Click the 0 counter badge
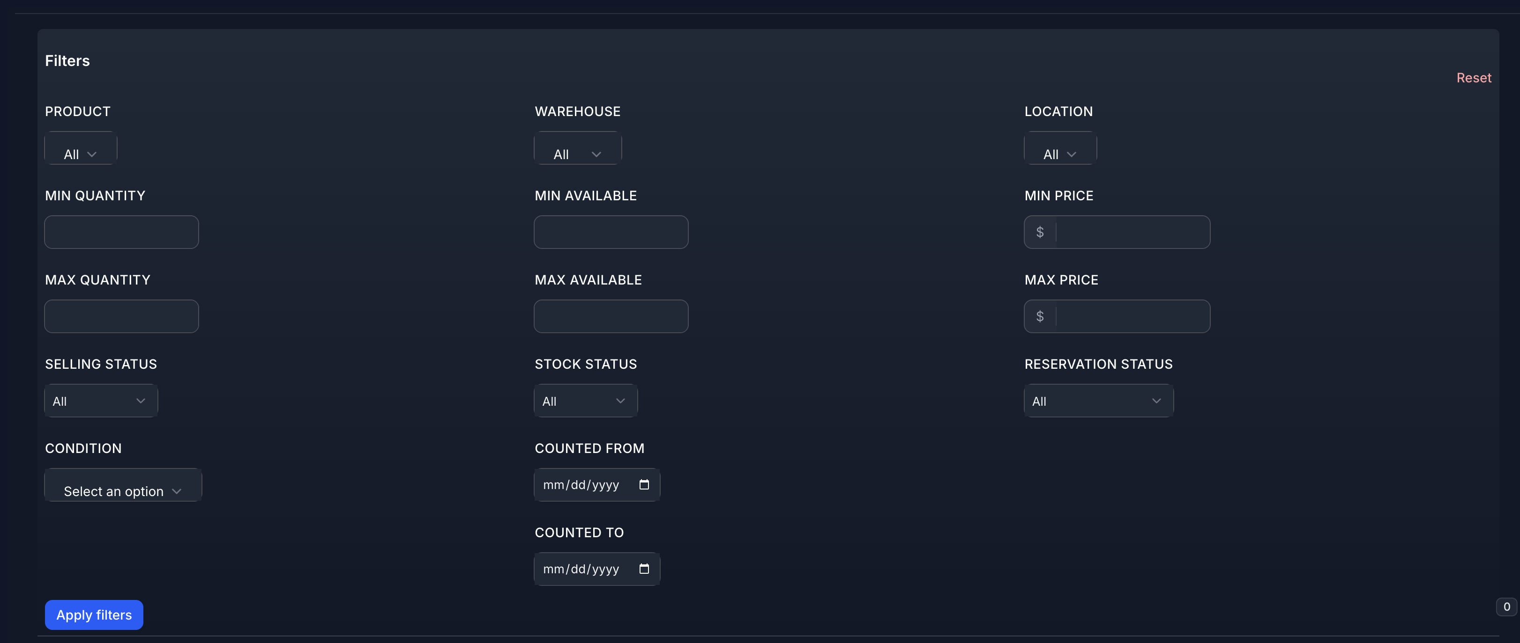Viewport: 1520px width, 643px height. point(1506,606)
